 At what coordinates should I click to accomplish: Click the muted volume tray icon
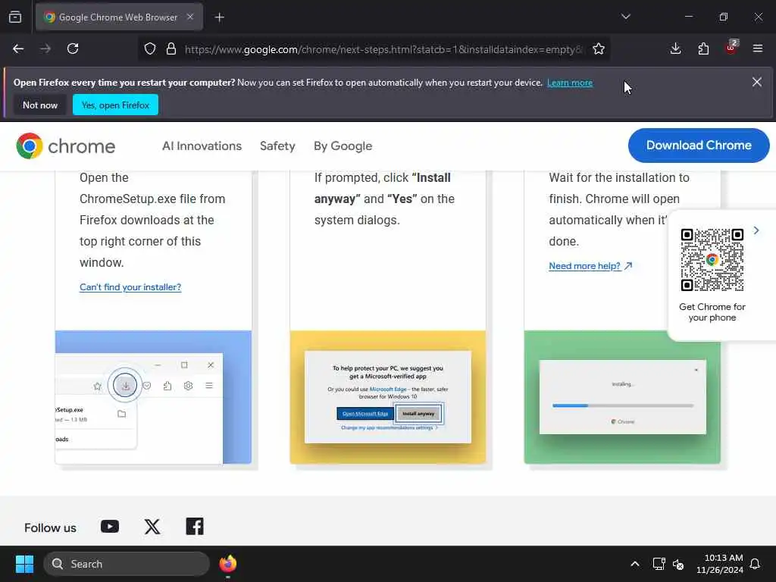click(x=678, y=564)
